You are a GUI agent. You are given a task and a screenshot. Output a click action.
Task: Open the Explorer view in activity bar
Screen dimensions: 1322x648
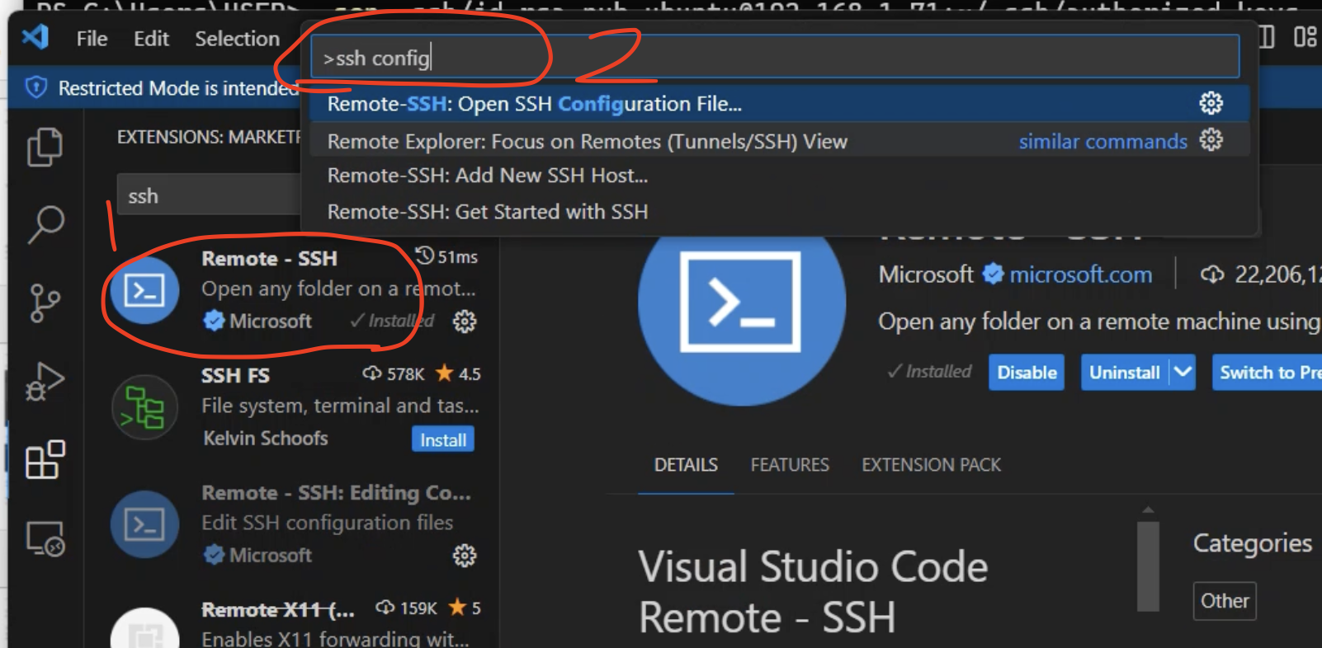45,147
